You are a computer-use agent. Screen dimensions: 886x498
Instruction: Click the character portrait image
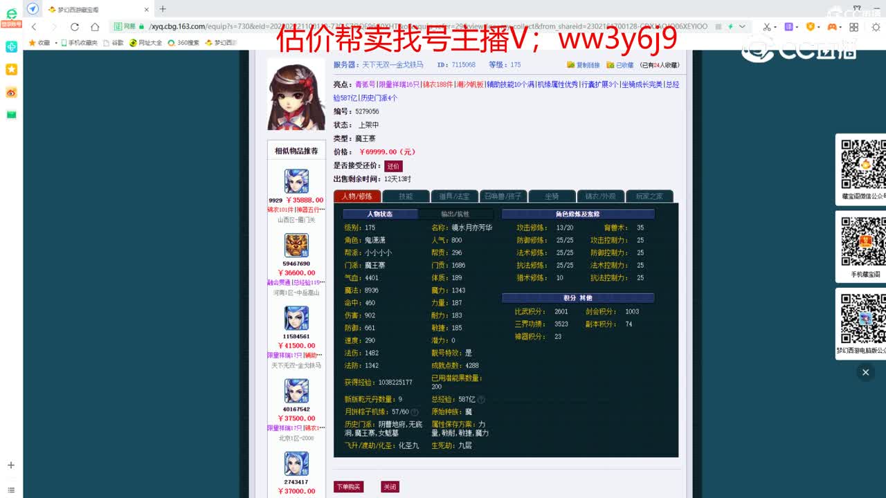[296, 95]
